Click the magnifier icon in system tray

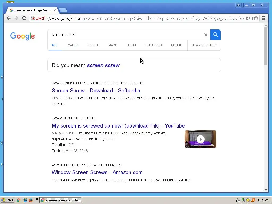(x=253, y=200)
